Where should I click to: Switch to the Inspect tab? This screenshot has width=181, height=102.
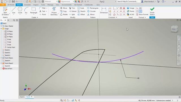click(36, 5)
